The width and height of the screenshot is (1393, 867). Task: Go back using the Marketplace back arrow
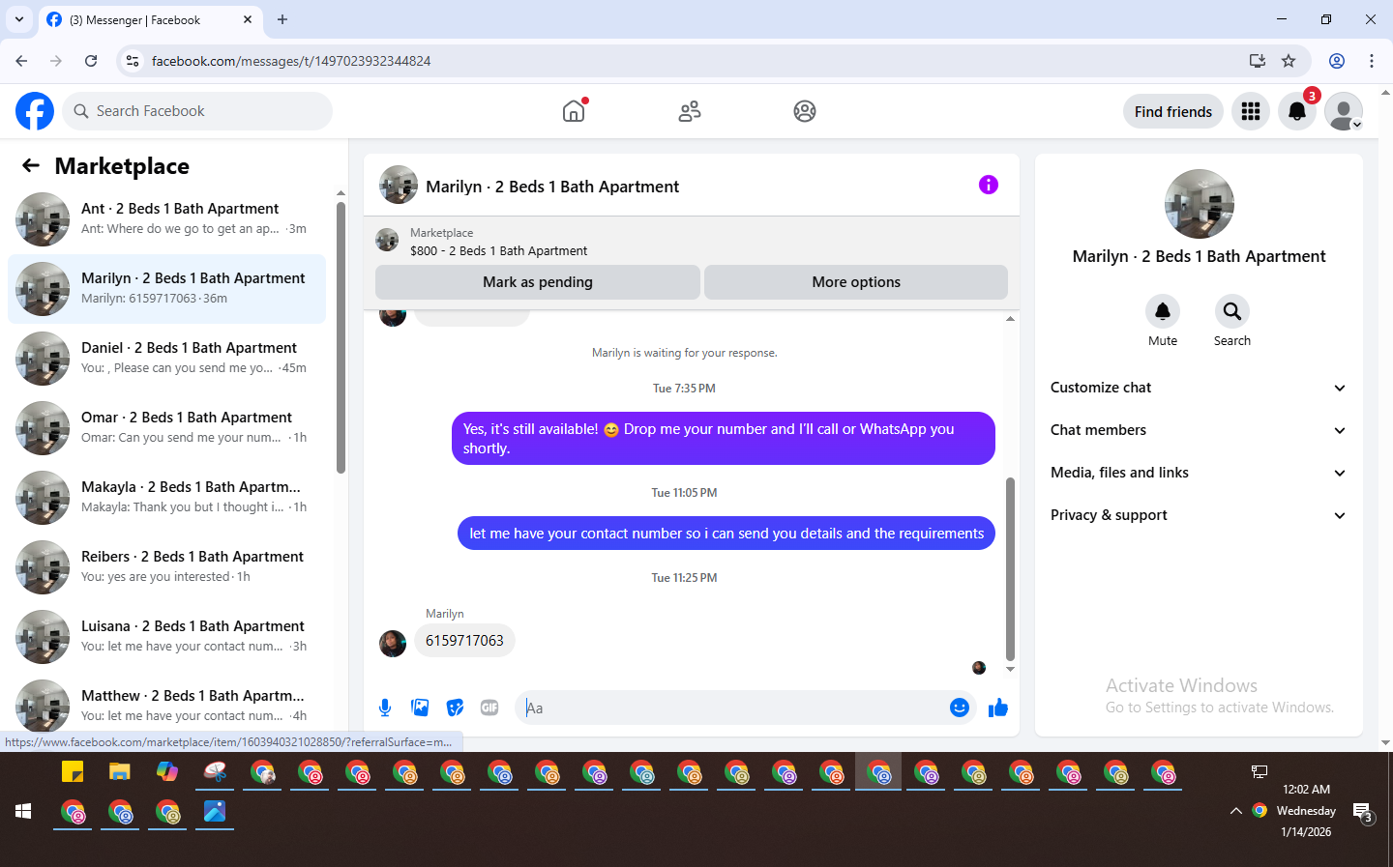pyautogui.click(x=31, y=165)
